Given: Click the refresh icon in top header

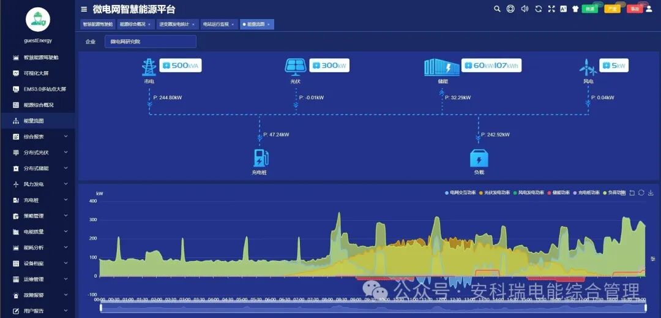Looking at the screenshot, I should click(539, 9).
